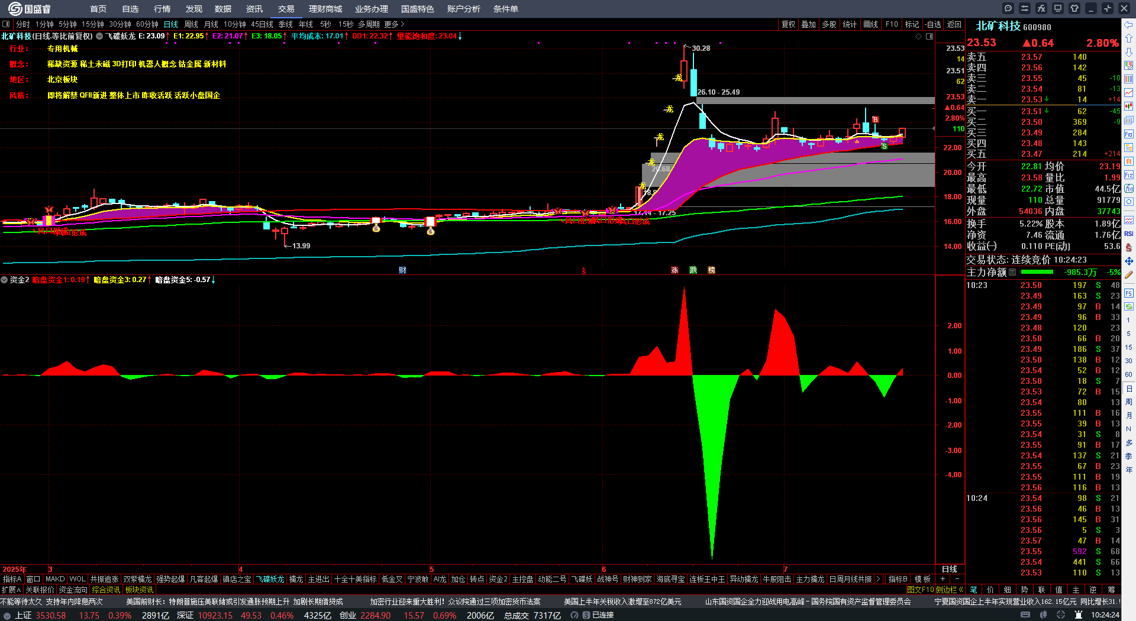Open the 模板 template menu
The height and width of the screenshot is (621, 1136).
(x=922, y=579)
